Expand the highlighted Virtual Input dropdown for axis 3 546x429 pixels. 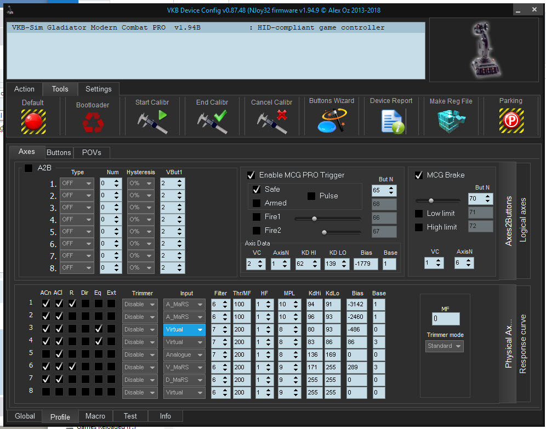click(184, 329)
